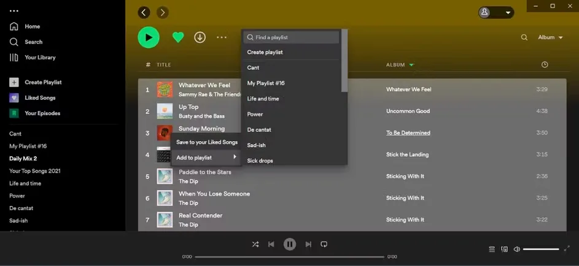Toggle shuffle in the player bar
This screenshot has height=266, width=579.
click(x=255, y=244)
